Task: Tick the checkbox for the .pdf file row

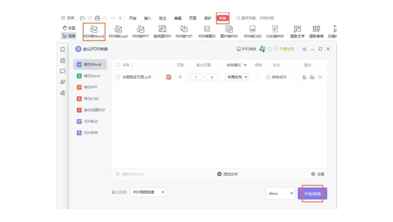Action: pos(118,77)
